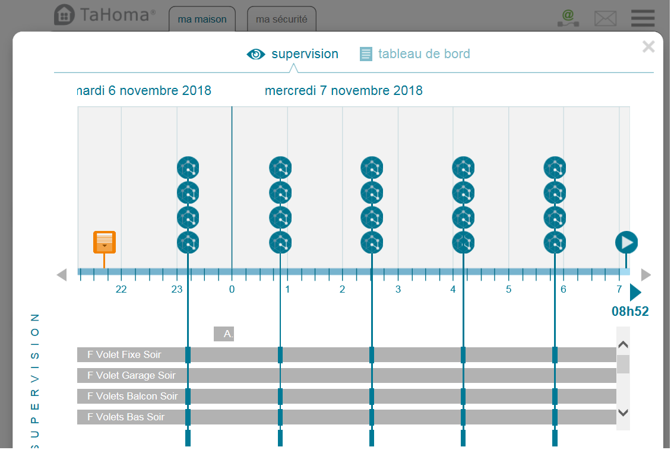The height and width of the screenshot is (450, 671).
Task: Open the tableau de bord view
Action: click(415, 54)
